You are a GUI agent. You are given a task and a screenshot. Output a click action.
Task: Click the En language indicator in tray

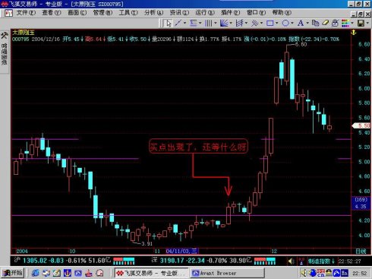click(x=345, y=273)
